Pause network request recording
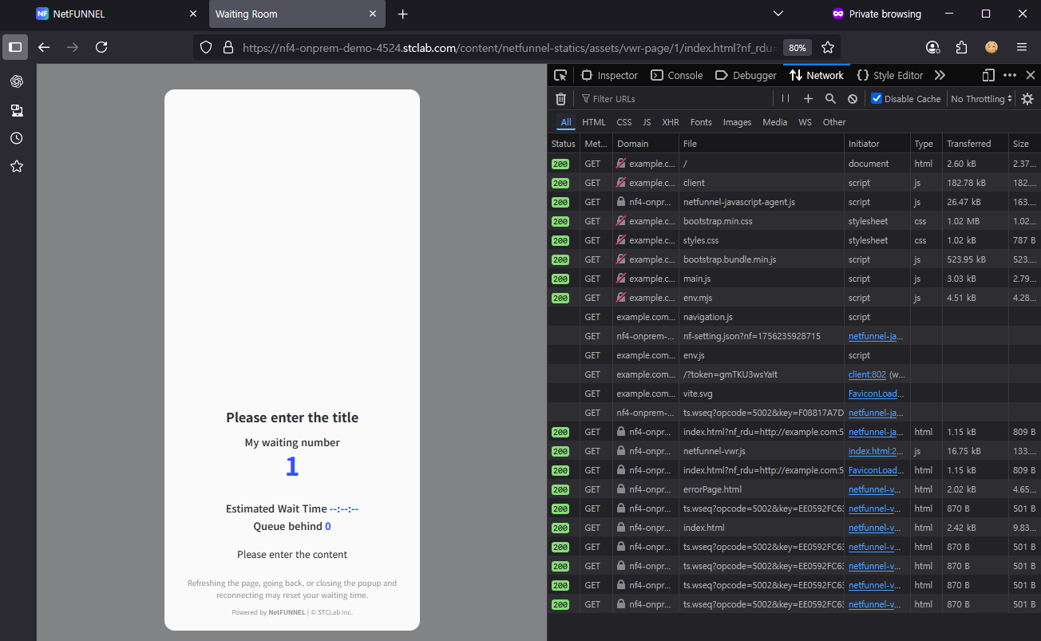This screenshot has width=1041, height=641. click(x=786, y=99)
